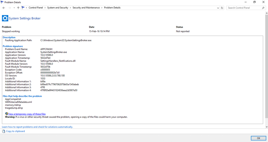This screenshot has width=268, height=142.
Task: Click the memory.hdmp file name
Action: pos(13,105)
